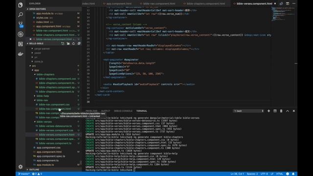Screen dimensions: 313x176
Task: Open notifications bell in status bar
Action: [293, 174]
